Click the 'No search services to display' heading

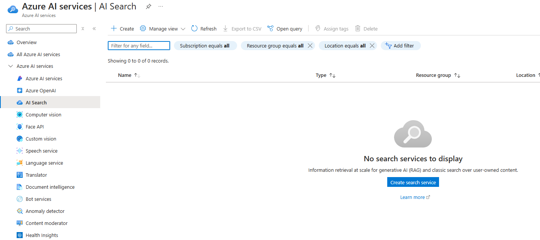413,159
